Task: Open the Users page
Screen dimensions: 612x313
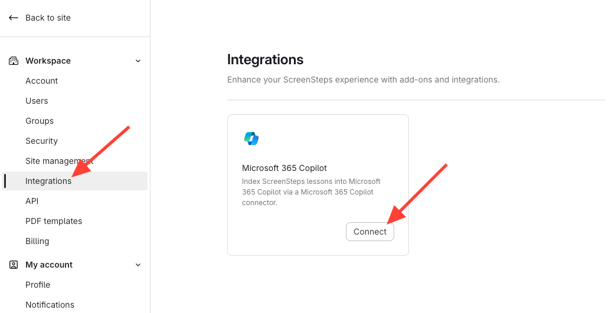Action: click(x=37, y=101)
